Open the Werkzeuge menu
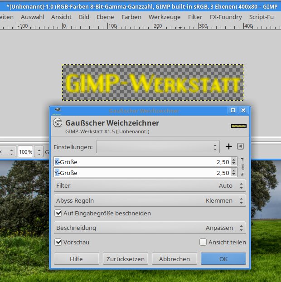281x282 pixels. (x=165, y=17)
